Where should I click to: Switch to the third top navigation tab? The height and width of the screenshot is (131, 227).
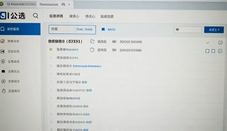(90, 16)
